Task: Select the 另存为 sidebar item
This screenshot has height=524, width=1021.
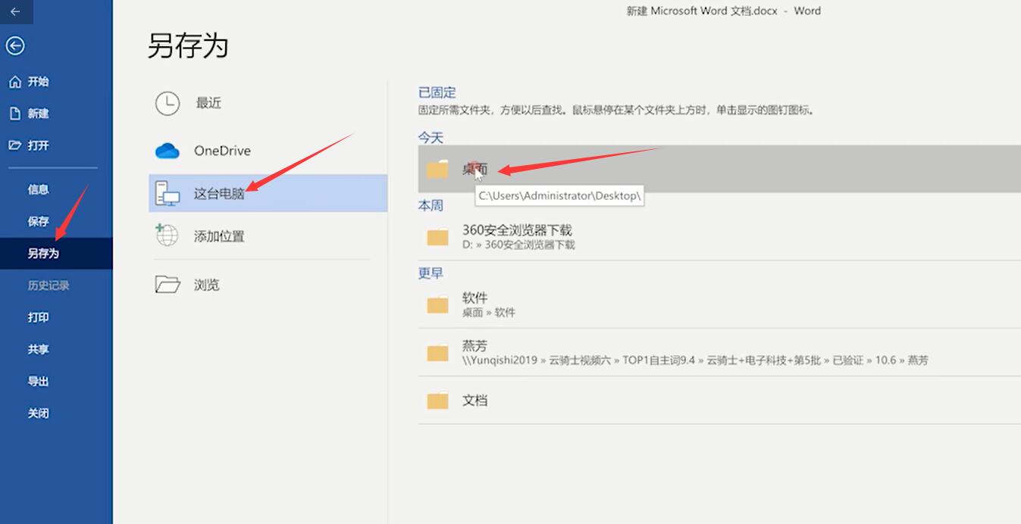Action: 56,254
